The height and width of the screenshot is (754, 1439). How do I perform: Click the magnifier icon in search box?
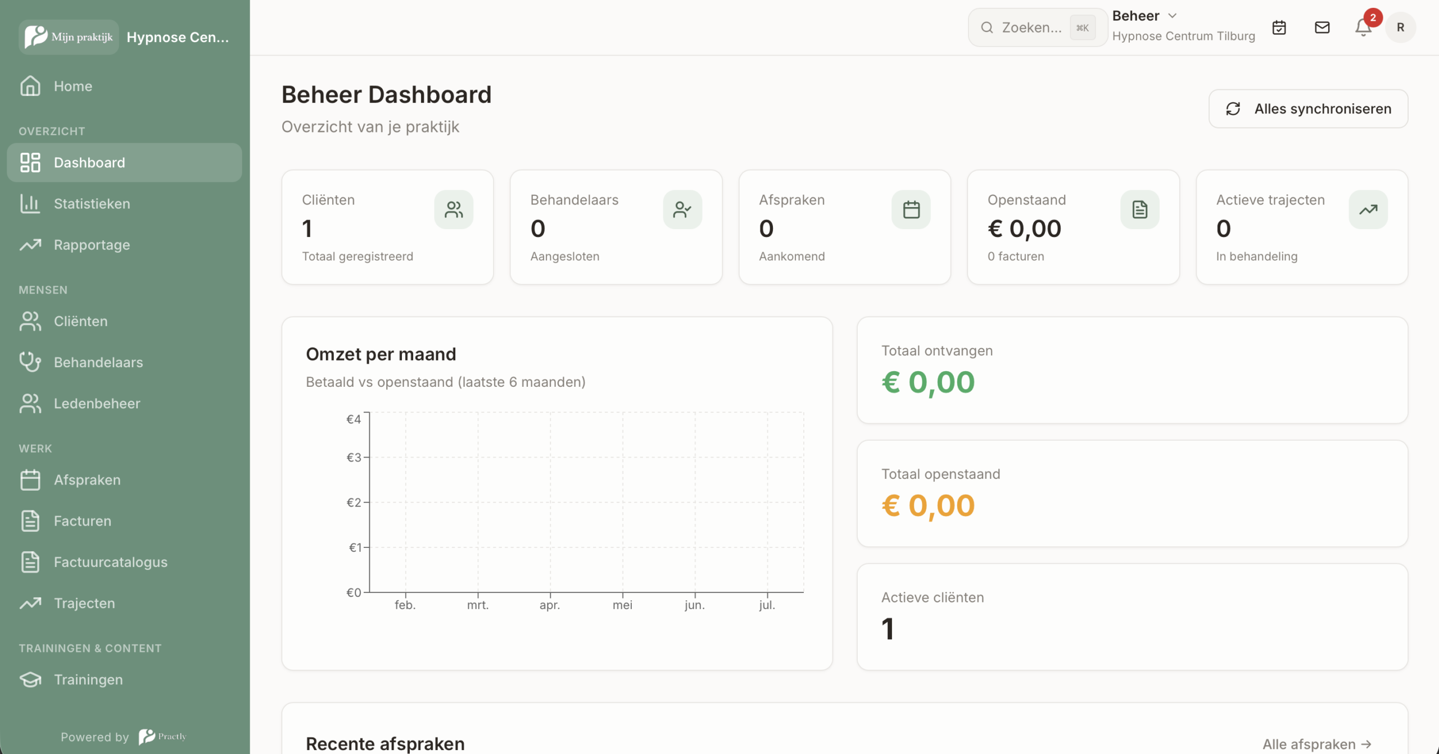tap(987, 28)
